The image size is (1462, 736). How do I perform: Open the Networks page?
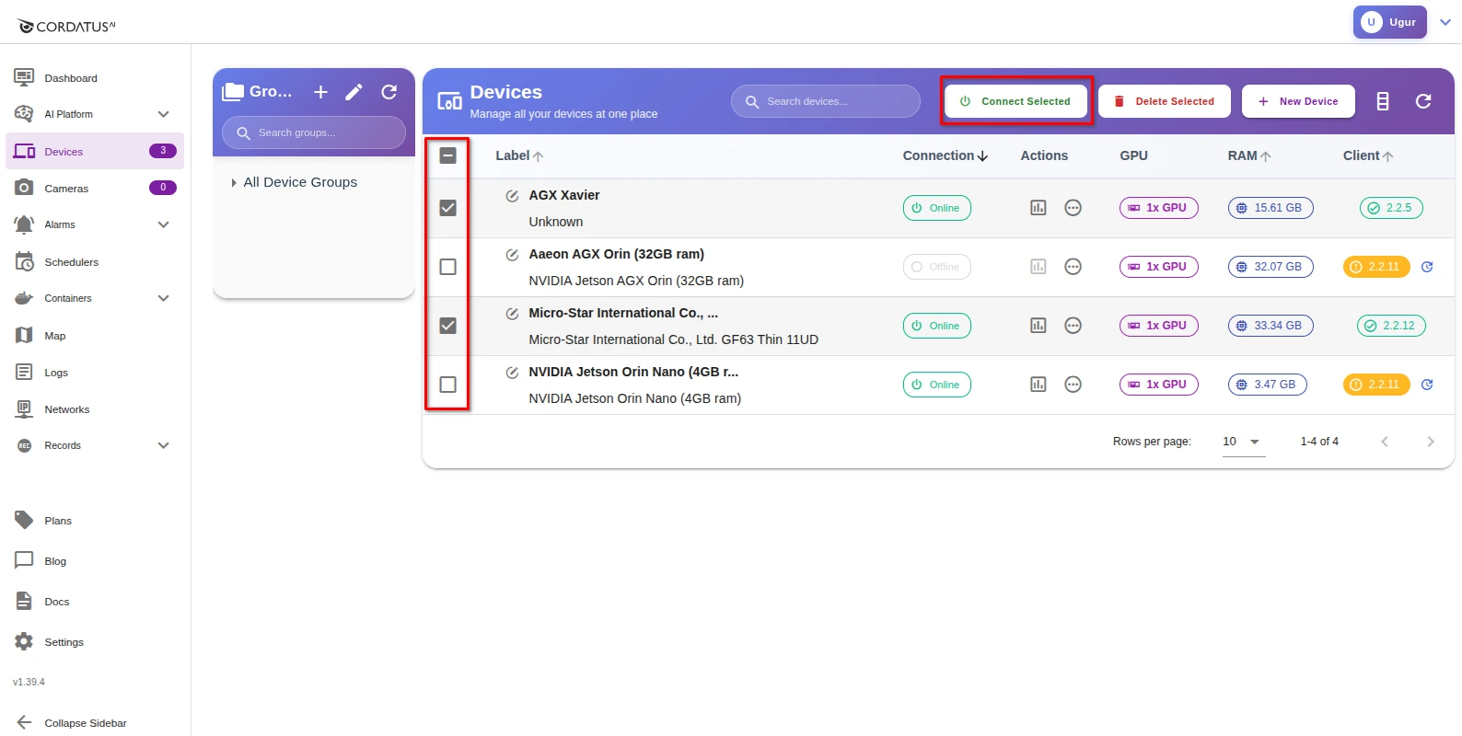click(95, 408)
